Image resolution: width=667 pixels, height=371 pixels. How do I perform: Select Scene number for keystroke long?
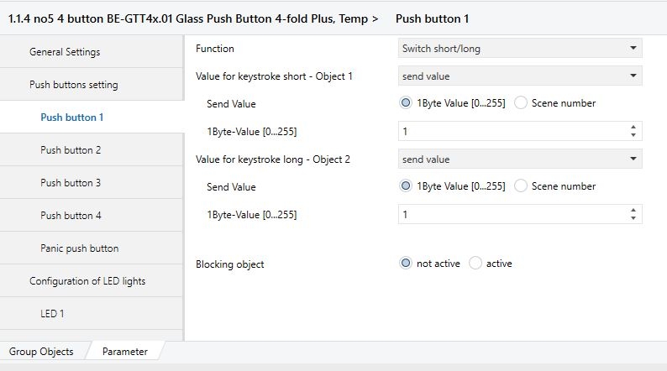521,186
